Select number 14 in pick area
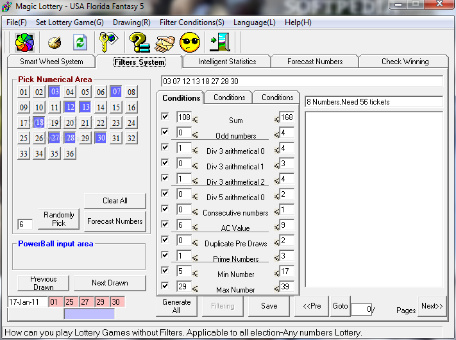Image resolution: width=456 pixels, height=340 pixels. pyautogui.click(x=101, y=107)
